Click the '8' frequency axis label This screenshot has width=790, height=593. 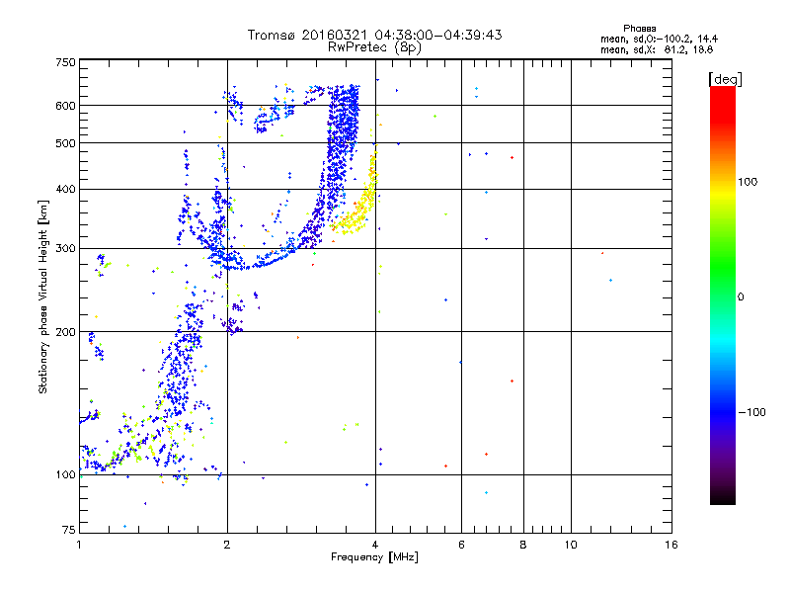click(x=523, y=545)
